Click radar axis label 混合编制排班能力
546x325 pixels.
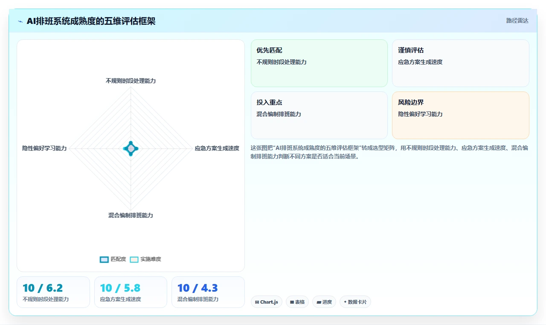coord(131,215)
